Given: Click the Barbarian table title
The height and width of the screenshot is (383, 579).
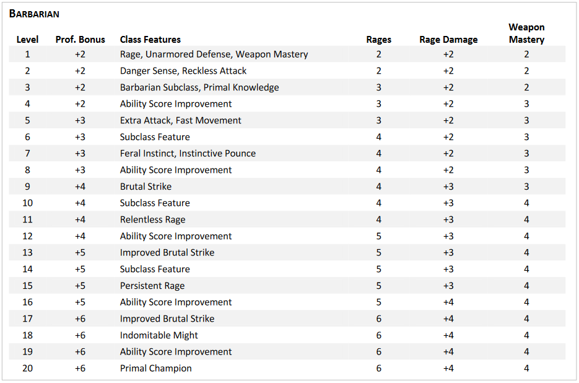Looking at the screenshot, I should [34, 13].
